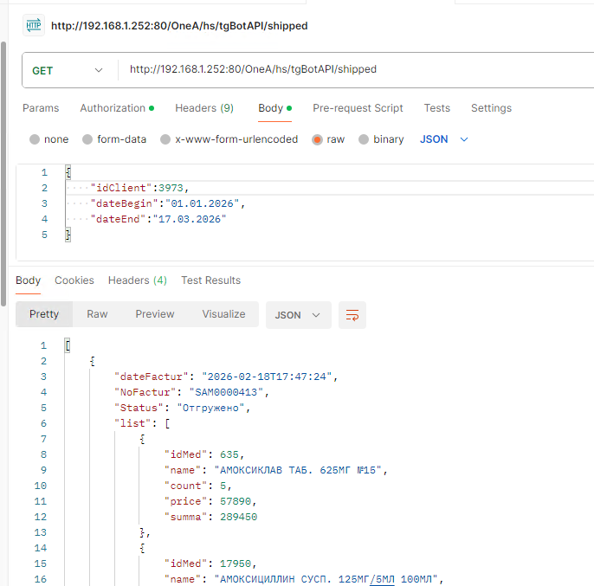594x586 pixels.
Task: Switch response view to Raw
Action: tap(97, 314)
